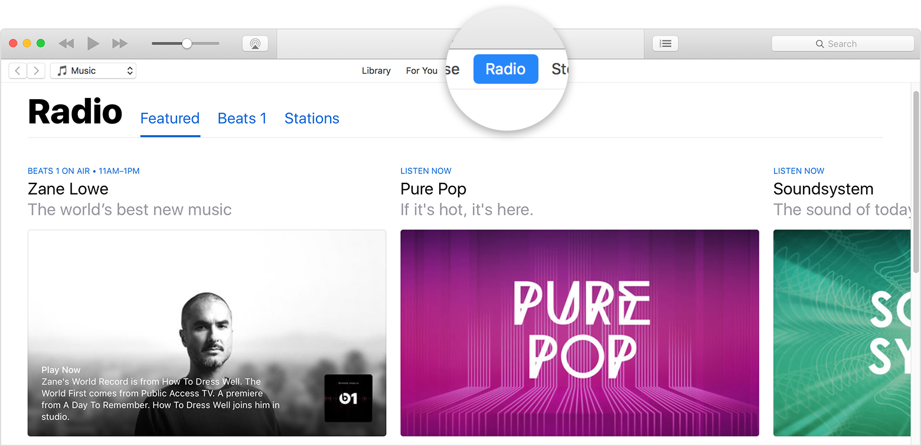The image size is (921, 446).
Task: Click Listen Now for Pure Pop
Action: click(x=426, y=170)
